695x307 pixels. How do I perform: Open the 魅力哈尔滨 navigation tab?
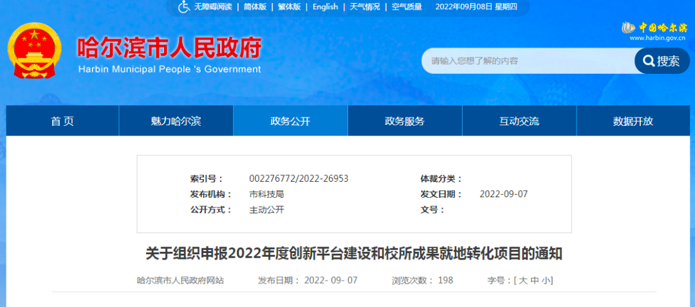coord(176,121)
